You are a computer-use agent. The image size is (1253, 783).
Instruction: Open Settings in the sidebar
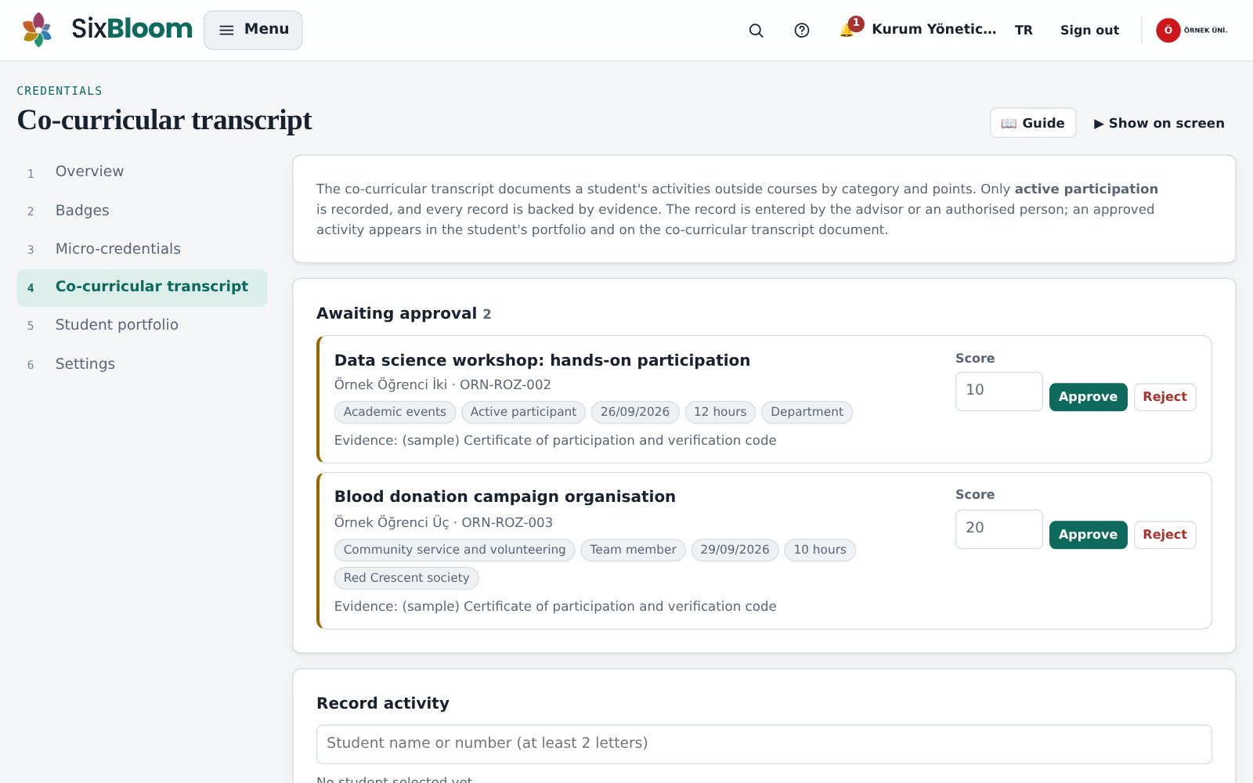tap(142, 363)
